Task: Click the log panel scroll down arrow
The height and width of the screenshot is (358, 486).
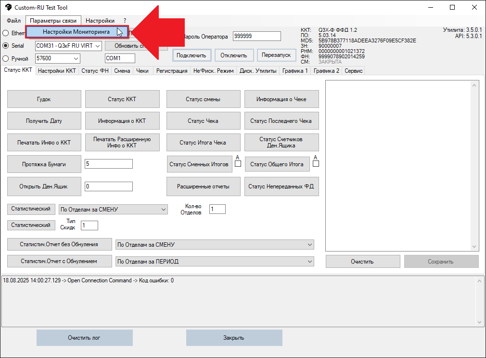Action: click(479, 322)
